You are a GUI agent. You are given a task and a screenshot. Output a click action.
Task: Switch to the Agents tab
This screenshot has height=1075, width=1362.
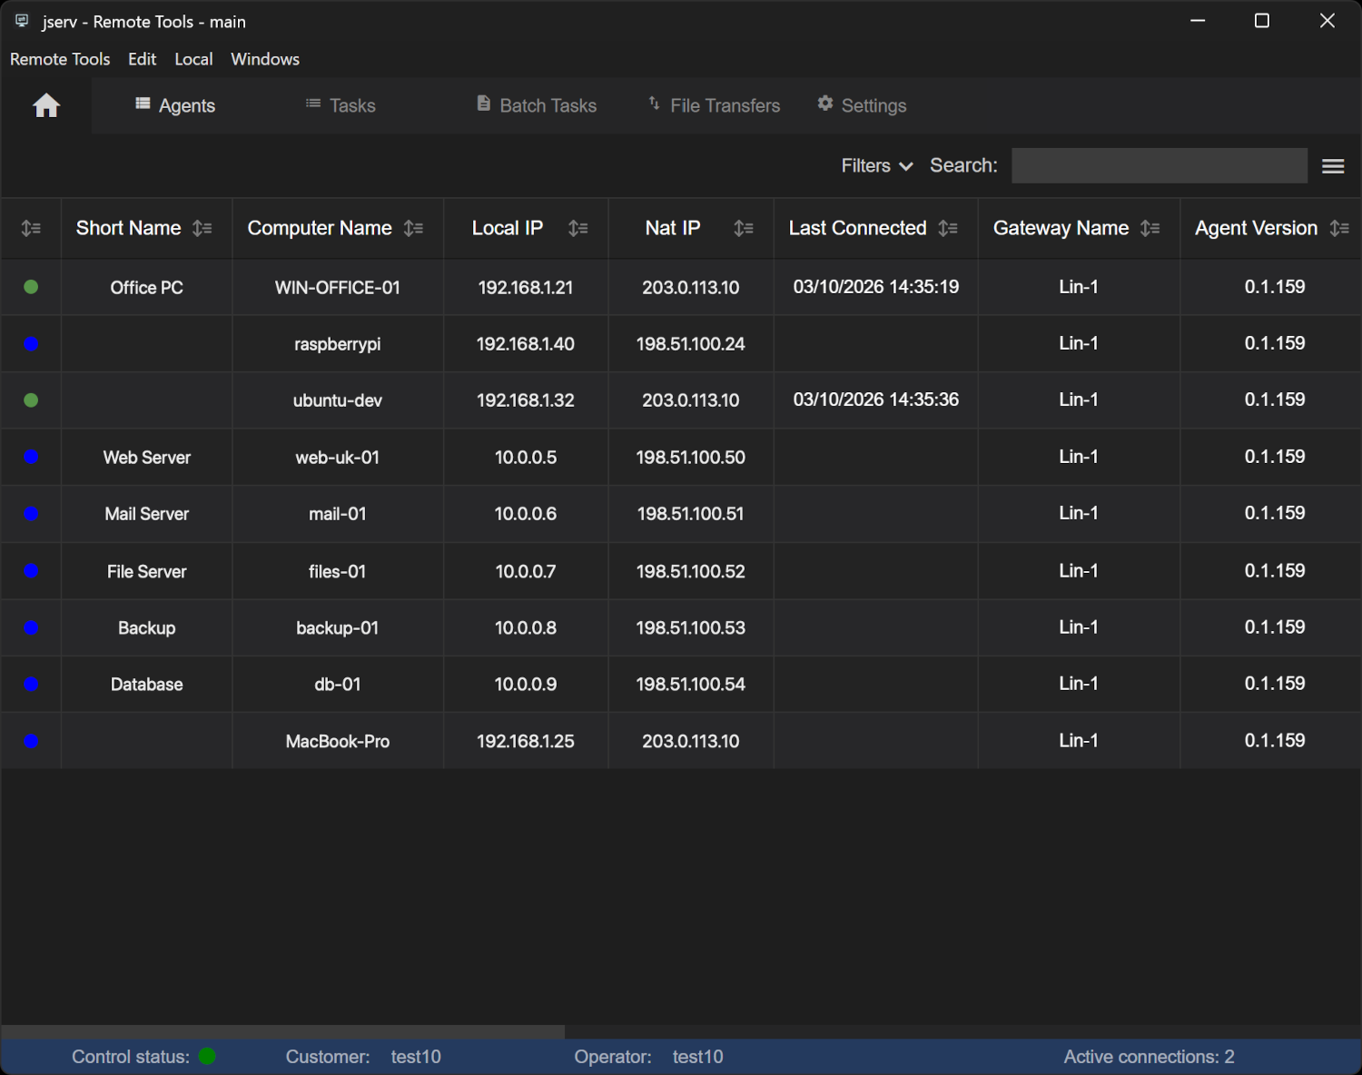coord(175,105)
